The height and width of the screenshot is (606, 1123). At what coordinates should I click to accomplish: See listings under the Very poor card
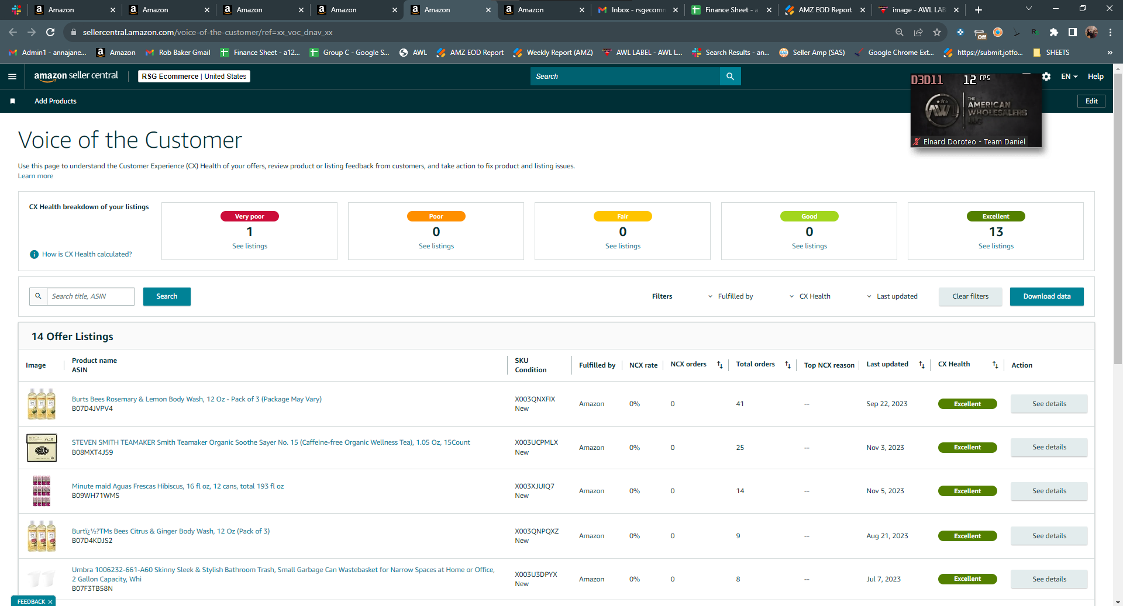tap(250, 246)
